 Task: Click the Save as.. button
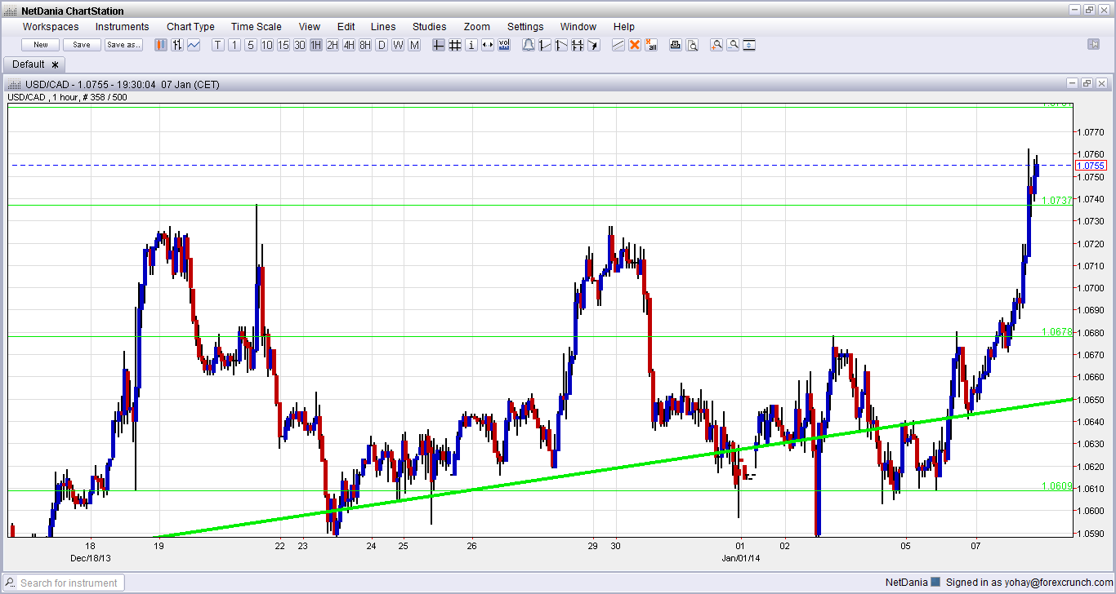pyautogui.click(x=123, y=45)
